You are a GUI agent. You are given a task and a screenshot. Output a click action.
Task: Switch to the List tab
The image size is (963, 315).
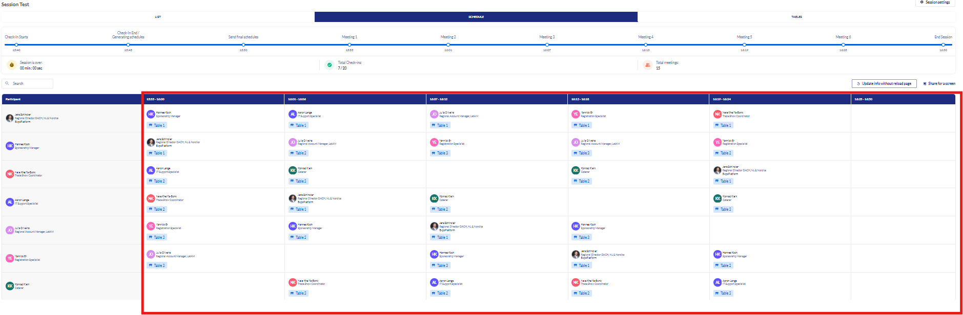pyautogui.click(x=158, y=17)
